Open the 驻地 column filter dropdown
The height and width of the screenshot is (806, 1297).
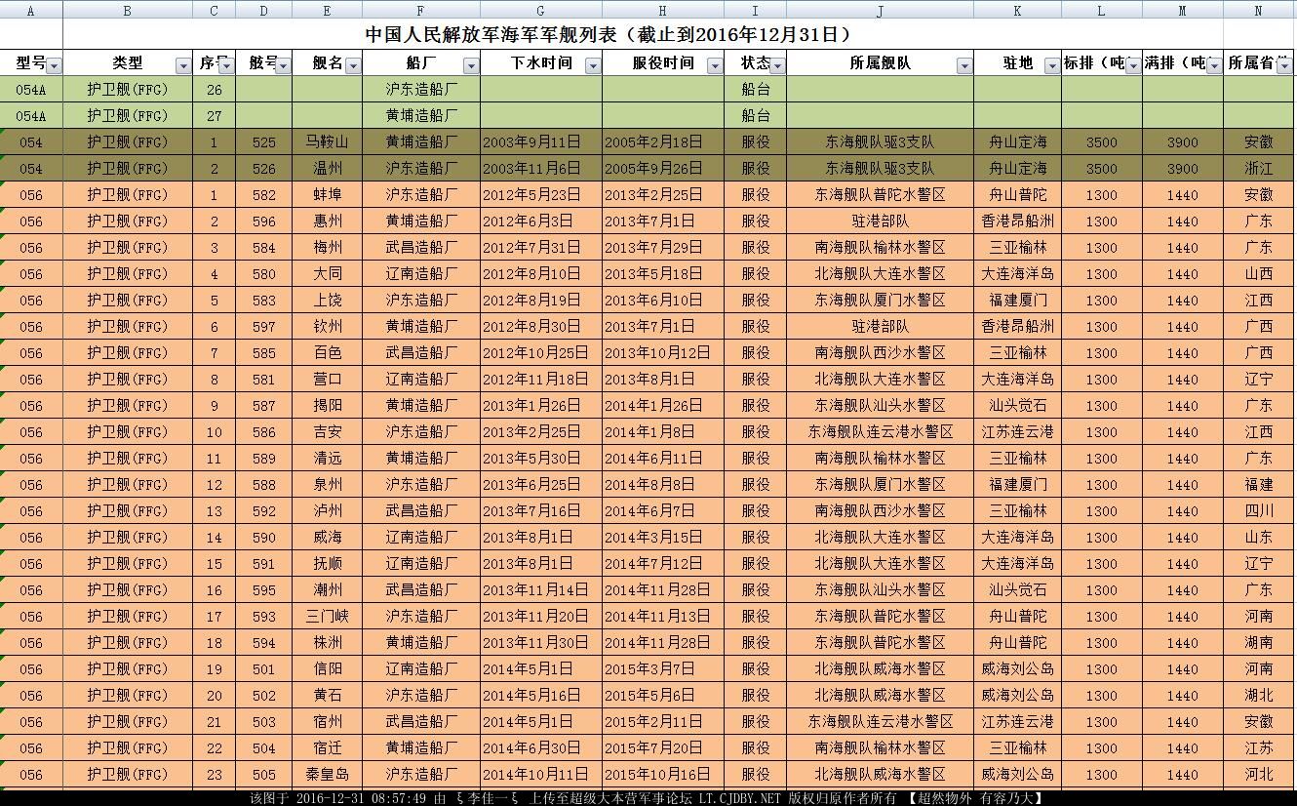coord(1052,66)
